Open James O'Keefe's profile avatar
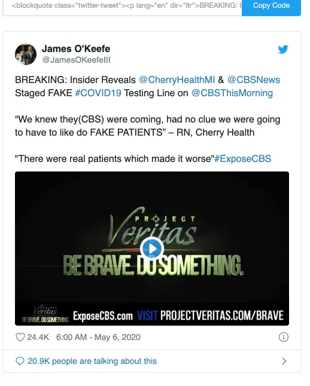310x386 pixels. coord(26,54)
